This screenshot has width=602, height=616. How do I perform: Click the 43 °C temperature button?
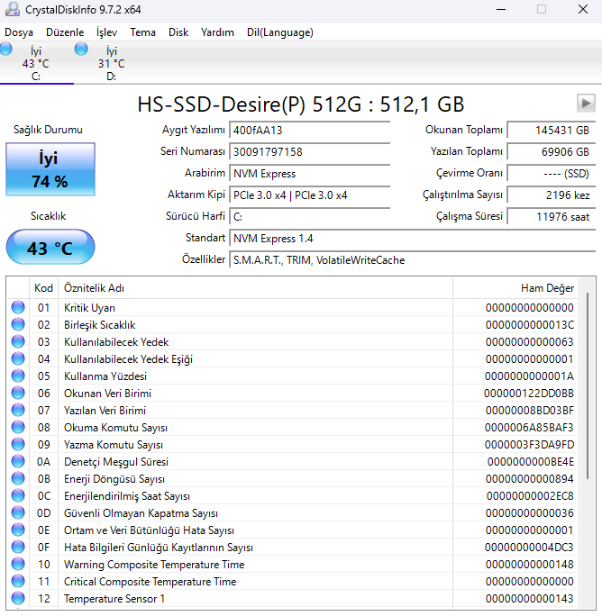point(50,248)
